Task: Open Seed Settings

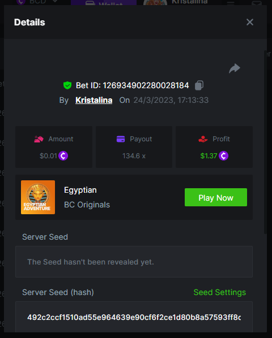Action: [220, 292]
